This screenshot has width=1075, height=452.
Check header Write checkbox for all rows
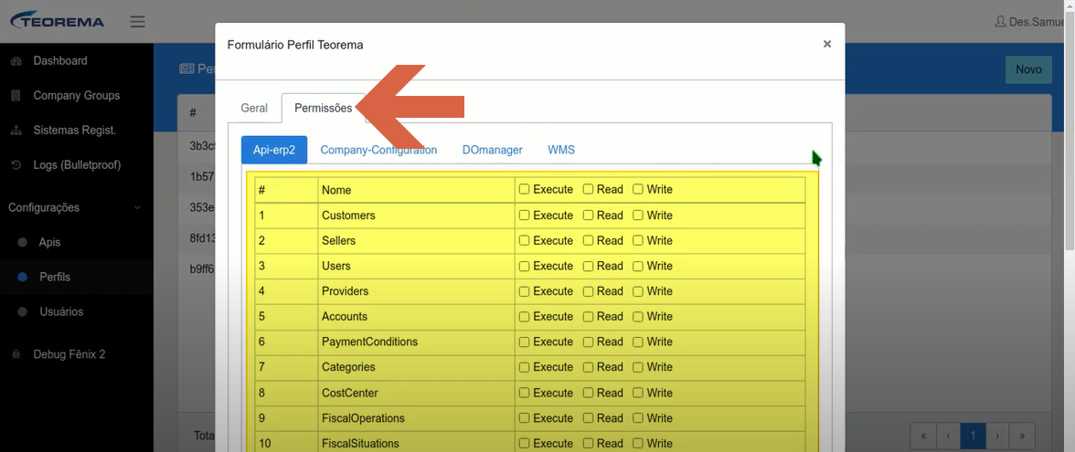coord(638,190)
